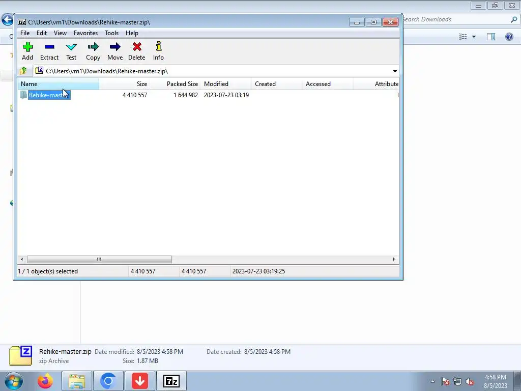Sort by Name column header

click(59, 84)
